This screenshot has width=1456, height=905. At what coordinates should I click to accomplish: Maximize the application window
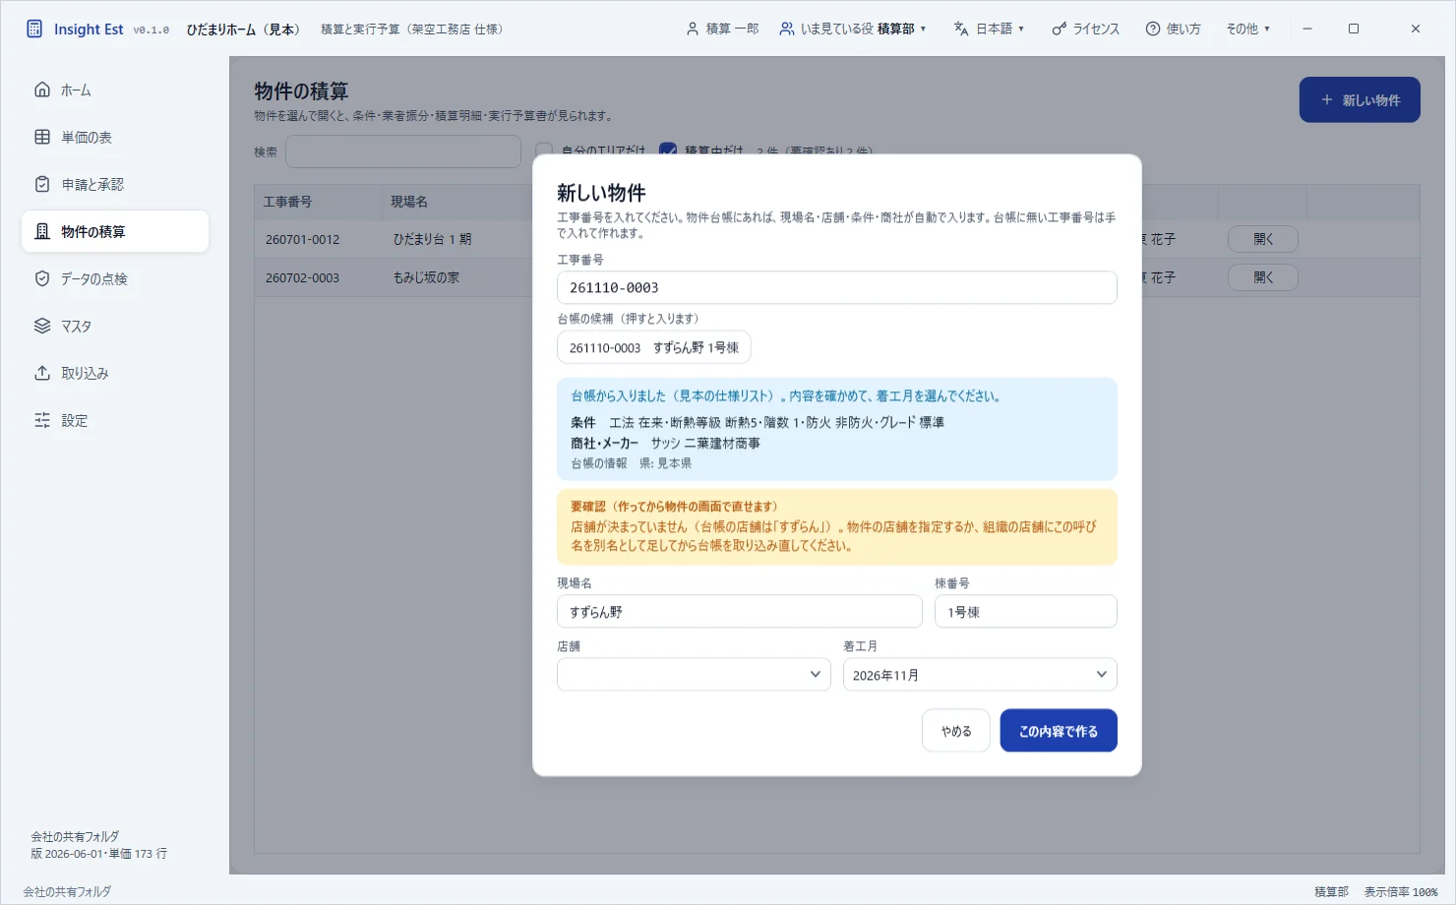point(1354,29)
